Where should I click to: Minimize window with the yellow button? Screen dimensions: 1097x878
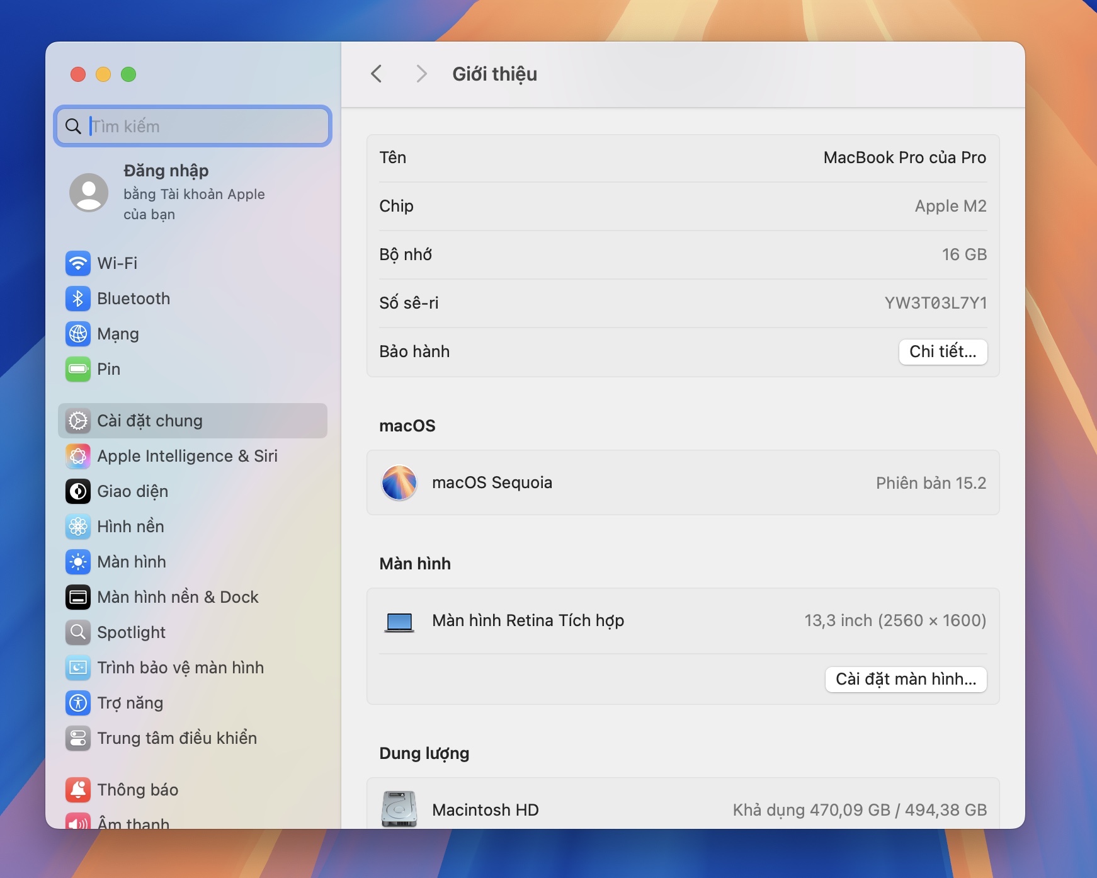[103, 74]
